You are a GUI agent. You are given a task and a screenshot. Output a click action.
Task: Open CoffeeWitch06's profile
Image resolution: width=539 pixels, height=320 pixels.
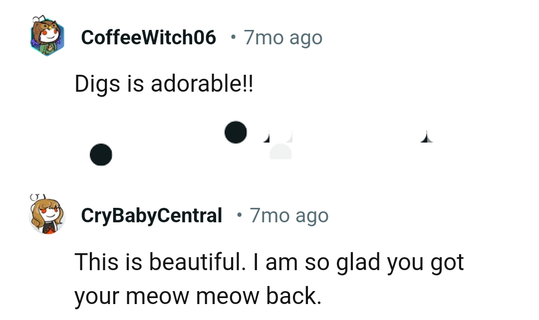(x=148, y=37)
